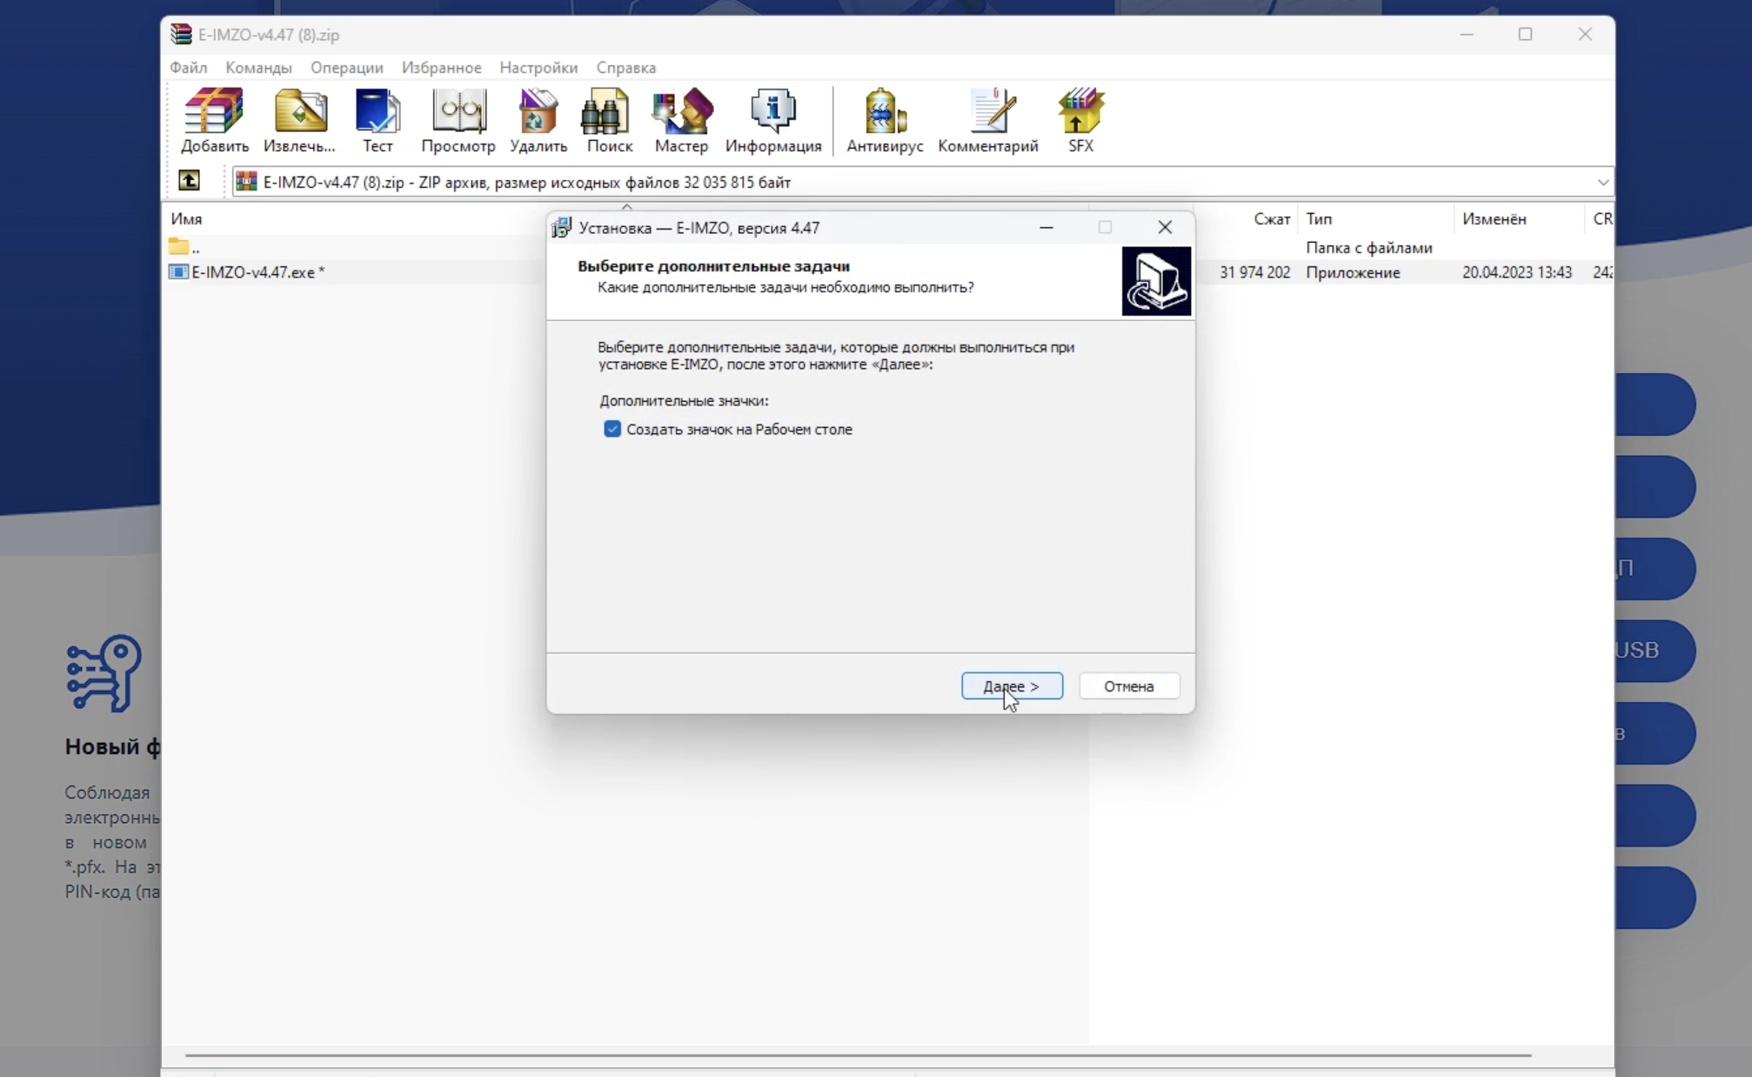Screen dimensions: 1752x1077
Task: Click the horizontal scrollbar at bottom
Action: pyautogui.click(x=857, y=1055)
